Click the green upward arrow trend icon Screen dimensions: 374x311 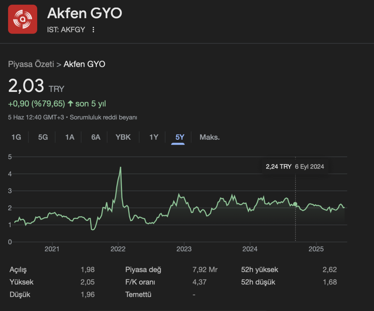tap(70, 104)
